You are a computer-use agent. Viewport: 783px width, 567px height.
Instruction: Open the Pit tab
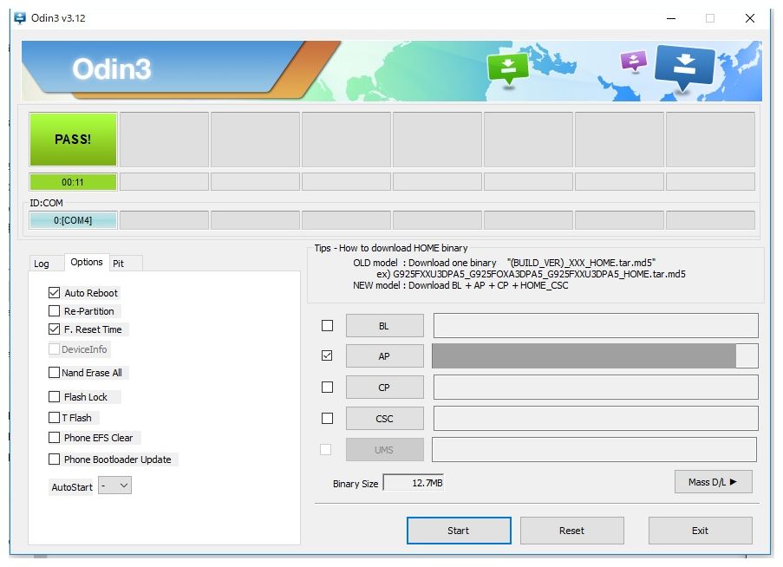[119, 264]
